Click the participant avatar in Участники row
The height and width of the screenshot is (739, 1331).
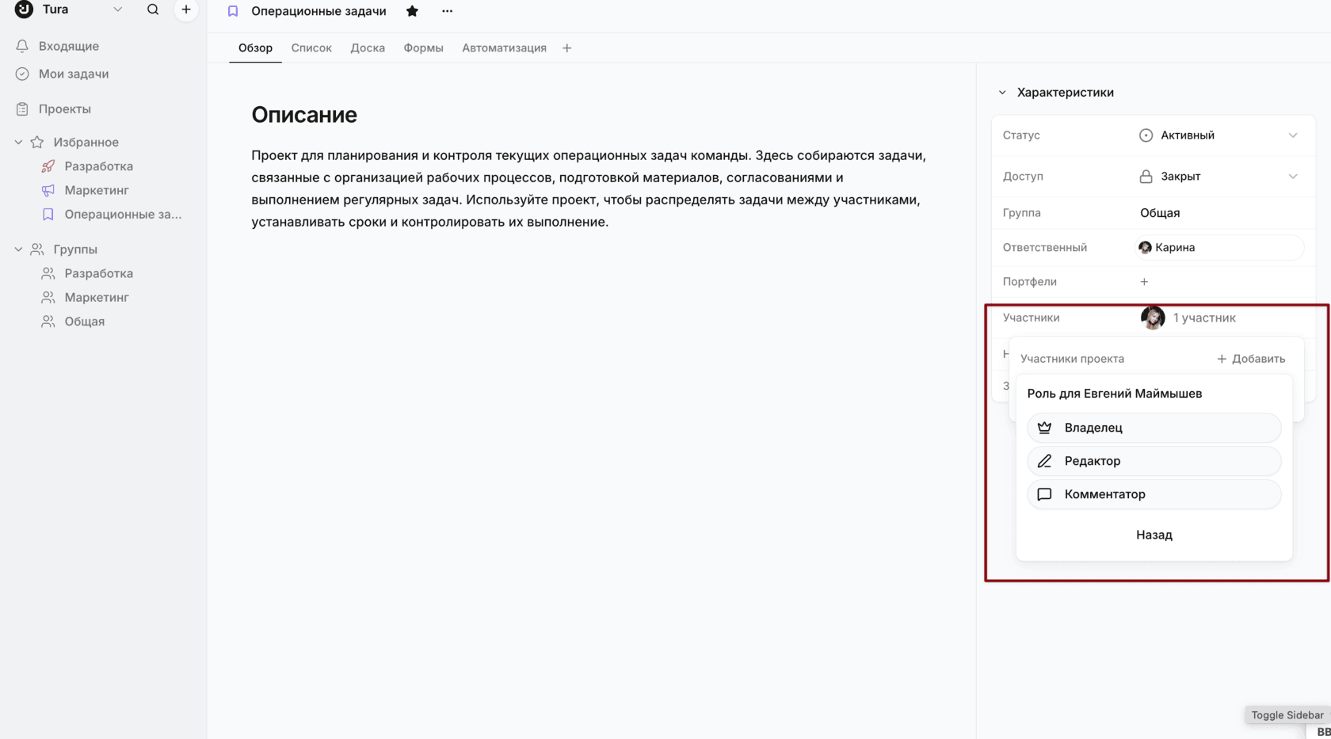tap(1153, 318)
